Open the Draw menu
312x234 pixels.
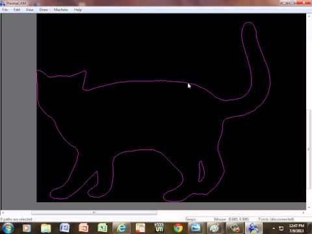[44, 10]
